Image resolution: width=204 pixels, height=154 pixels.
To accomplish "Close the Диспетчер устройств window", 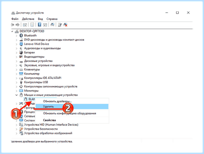I will [x=188, y=13].
